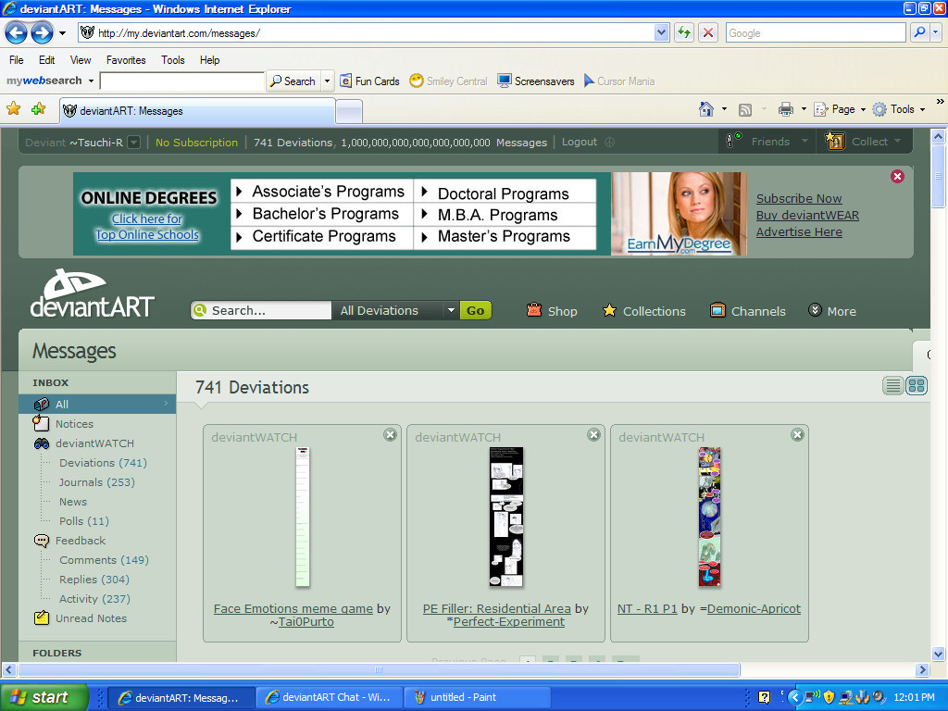Switch to deviantART Chat taskbar window

click(x=329, y=697)
